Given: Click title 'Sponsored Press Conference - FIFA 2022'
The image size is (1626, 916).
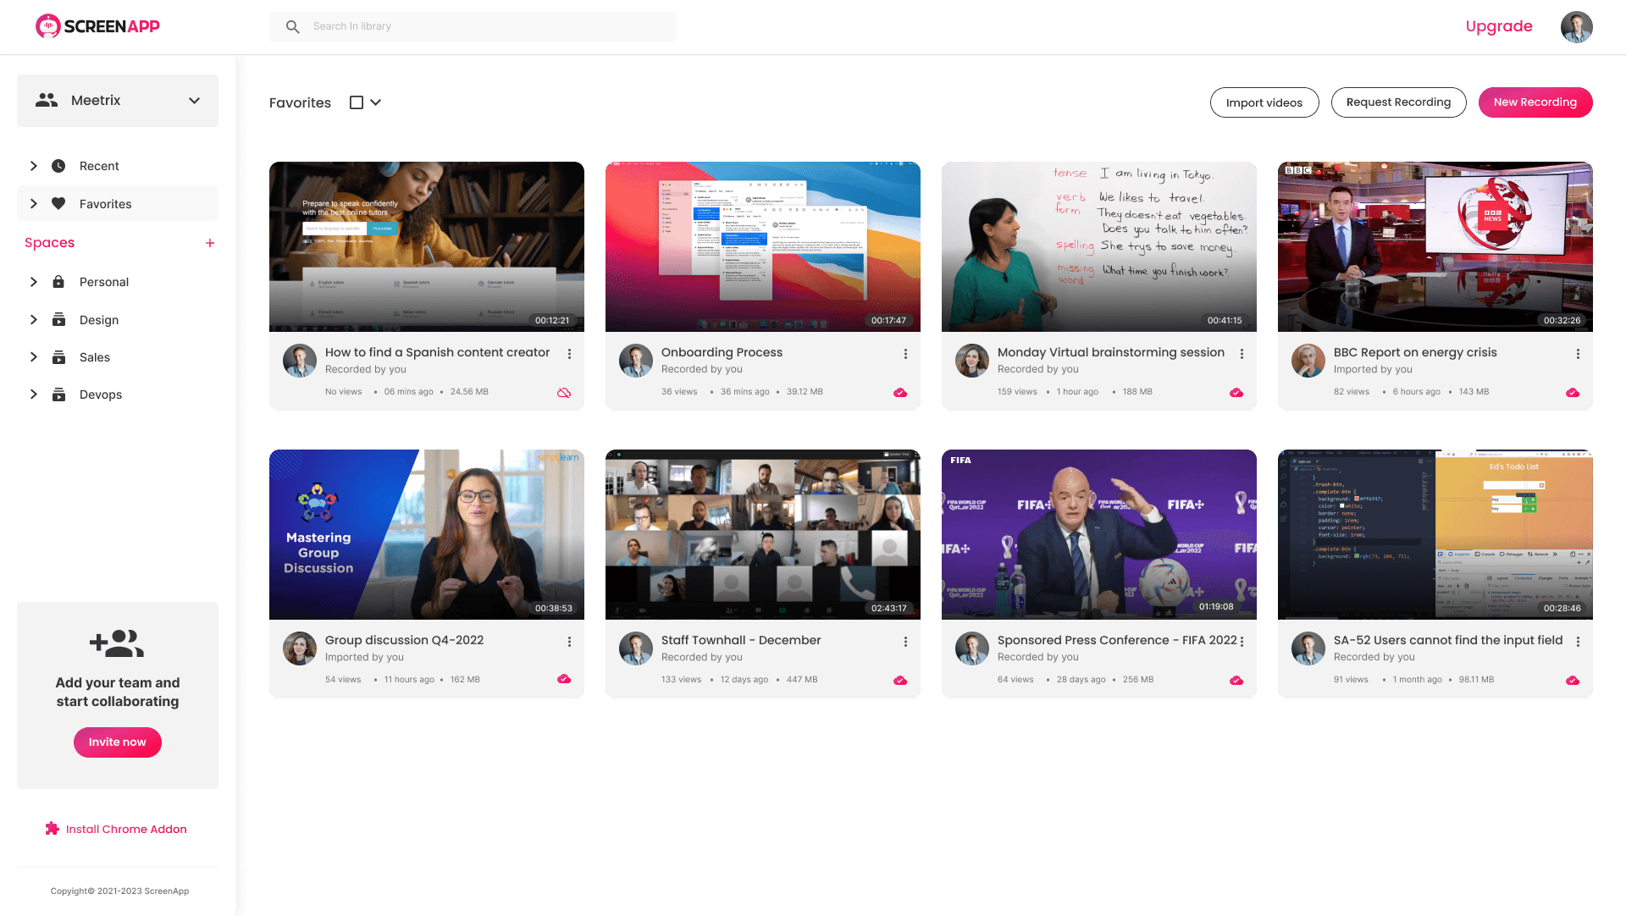Looking at the screenshot, I should (1117, 640).
